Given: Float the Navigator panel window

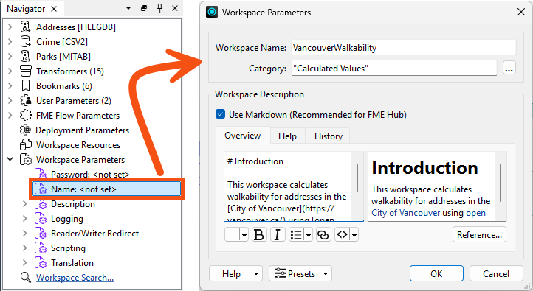Looking at the screenshot, I should tap(144, 8).
